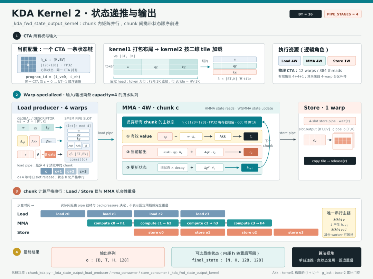Click the o_c box in Store panel
Screen dimensions: 373x279
point(315,140)
